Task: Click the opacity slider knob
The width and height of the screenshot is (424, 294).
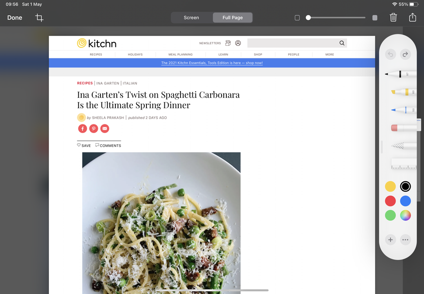Action: [308, 17]
